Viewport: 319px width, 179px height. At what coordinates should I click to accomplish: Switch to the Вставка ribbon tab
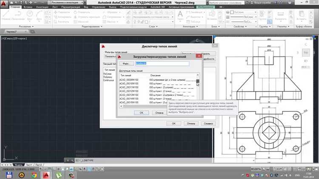28,7
